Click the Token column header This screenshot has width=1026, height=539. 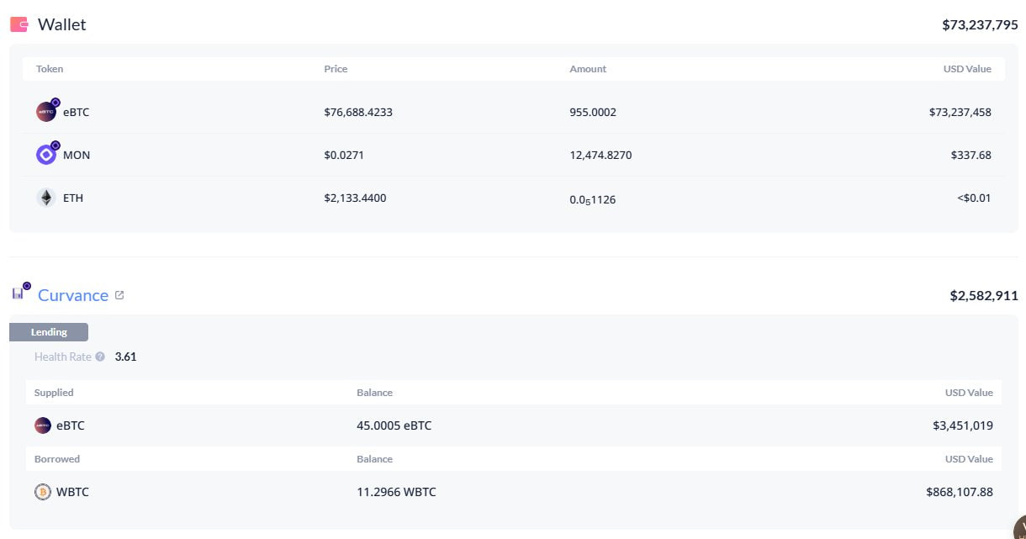point(50,69)
